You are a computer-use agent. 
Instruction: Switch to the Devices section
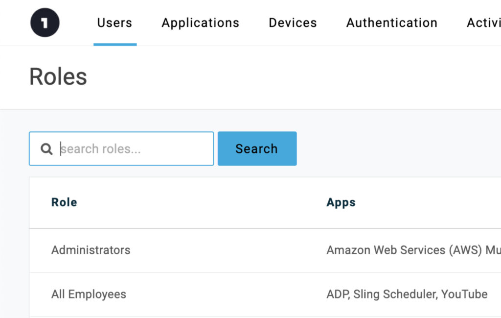click(x=292, y=23)
